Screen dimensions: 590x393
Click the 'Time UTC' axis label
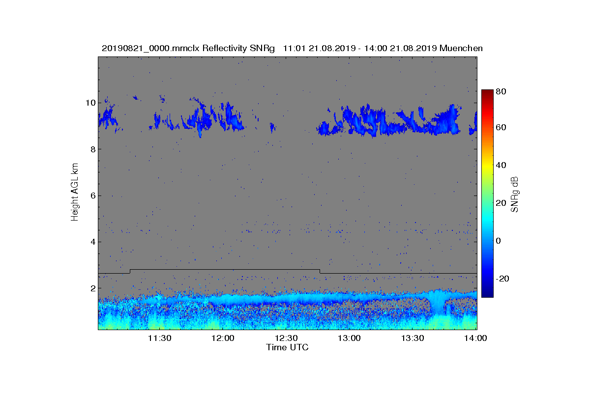click(x=287, y=347)
